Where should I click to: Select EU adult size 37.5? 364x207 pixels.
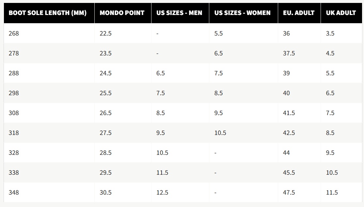289,53
